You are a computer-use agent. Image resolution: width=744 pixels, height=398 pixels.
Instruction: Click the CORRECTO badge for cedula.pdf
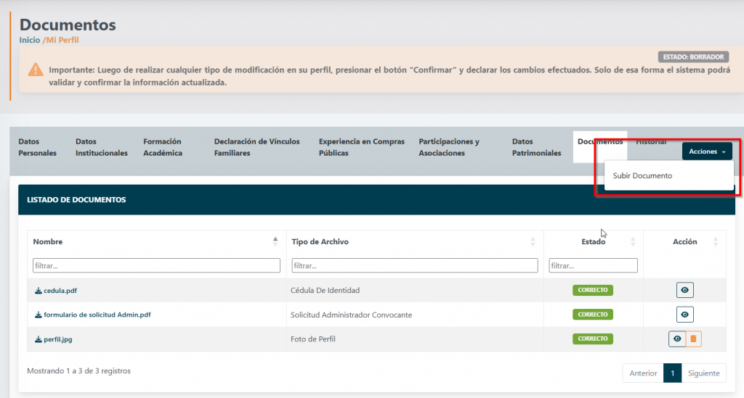(x=593, y=290)
